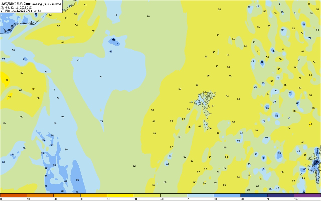Click the navy 95–99.9 legend swatch
The image size is (321, 201).
[281, 195]
